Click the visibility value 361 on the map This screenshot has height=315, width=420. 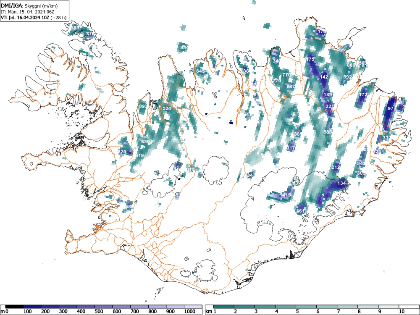pyautogui.click(x=301, y=211)
